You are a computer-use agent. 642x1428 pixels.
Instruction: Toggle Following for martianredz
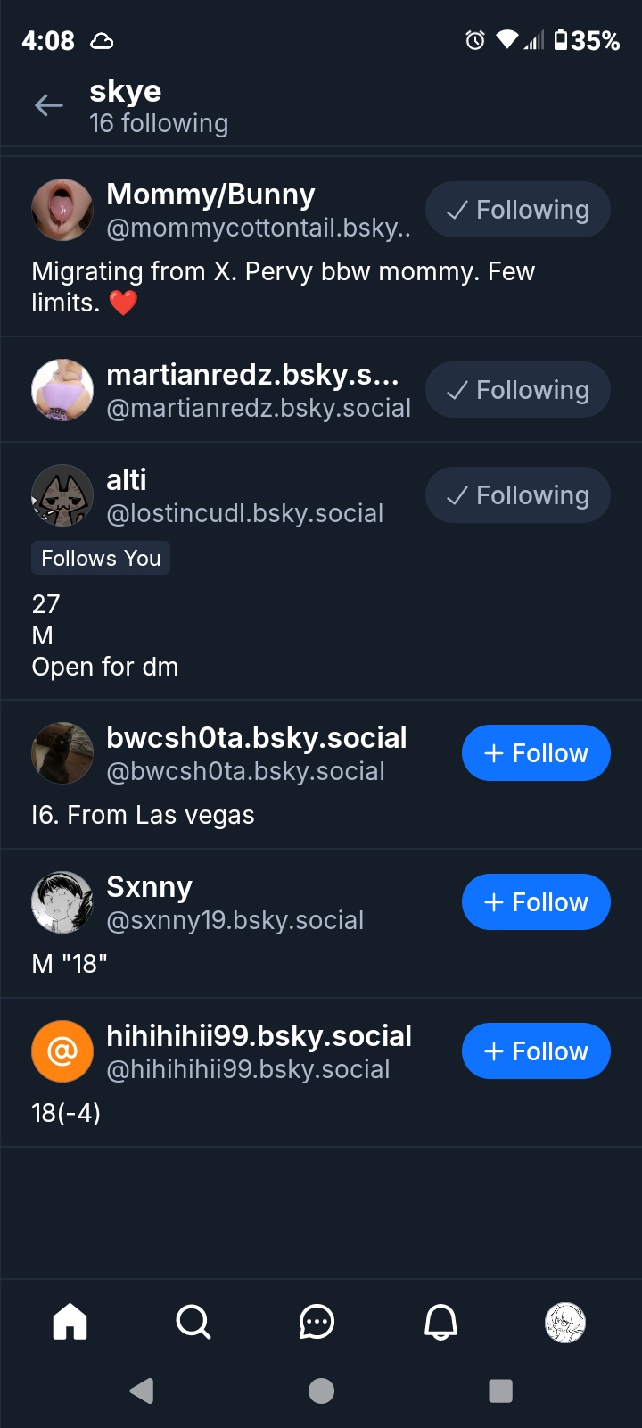517,390
